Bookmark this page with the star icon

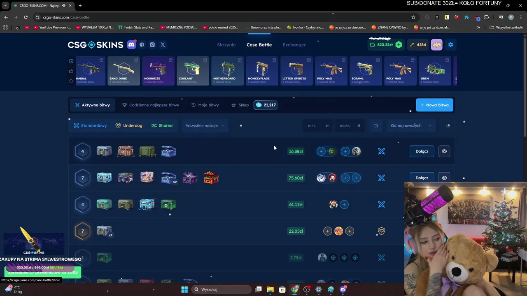[x=413, y=17]
